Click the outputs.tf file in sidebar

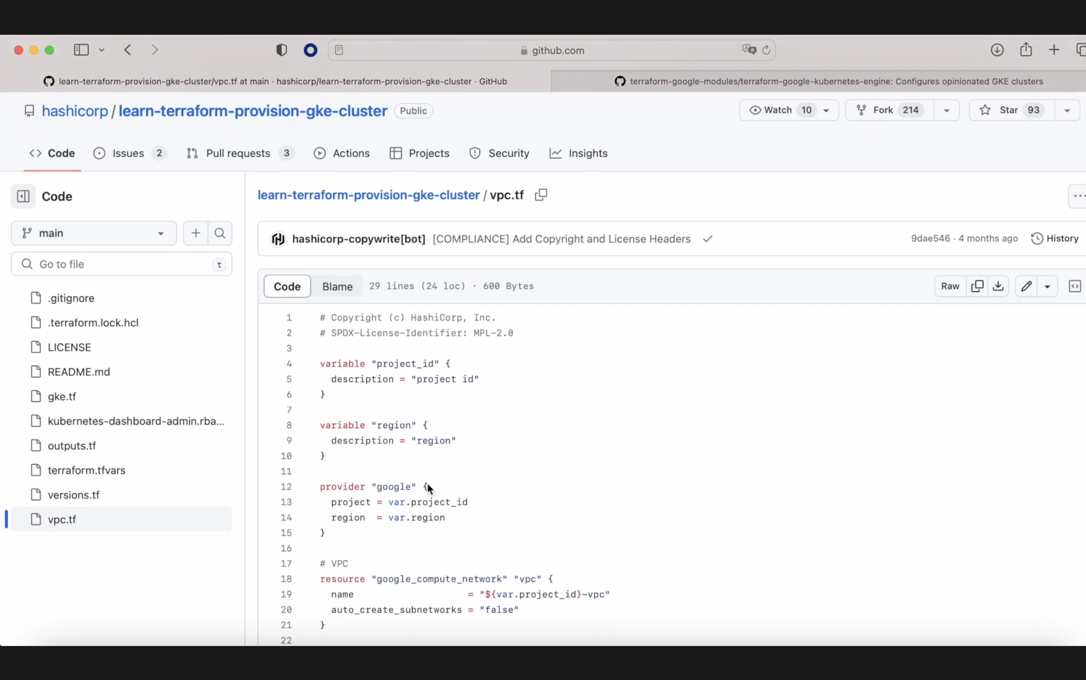tap(71, 445)
